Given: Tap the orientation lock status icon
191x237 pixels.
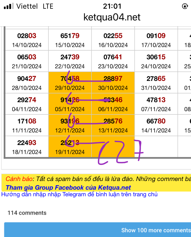Looking at the screenshot, I should [x=184, y=6].
